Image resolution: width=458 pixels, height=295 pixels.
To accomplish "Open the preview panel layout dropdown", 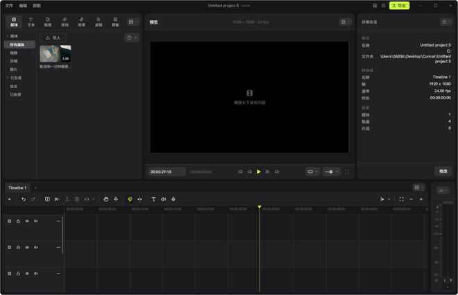I will 346,22.
